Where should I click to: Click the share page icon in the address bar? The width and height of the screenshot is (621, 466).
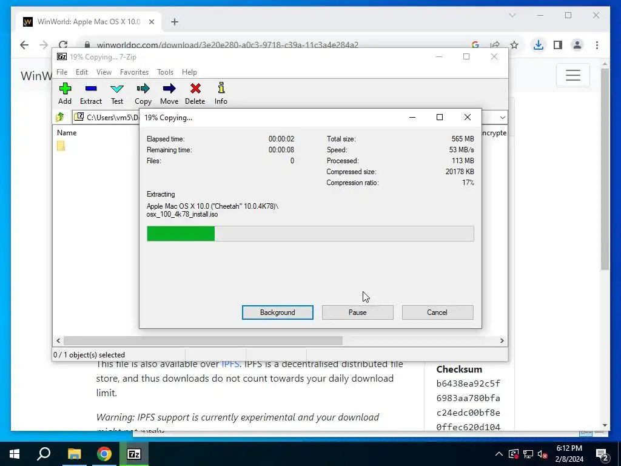495,45
